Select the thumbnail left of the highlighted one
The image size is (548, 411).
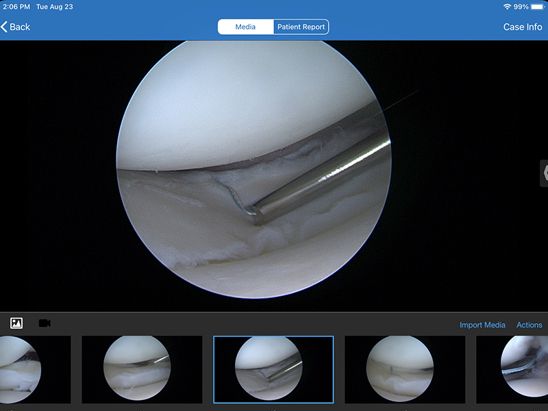(x=142, y=369)
